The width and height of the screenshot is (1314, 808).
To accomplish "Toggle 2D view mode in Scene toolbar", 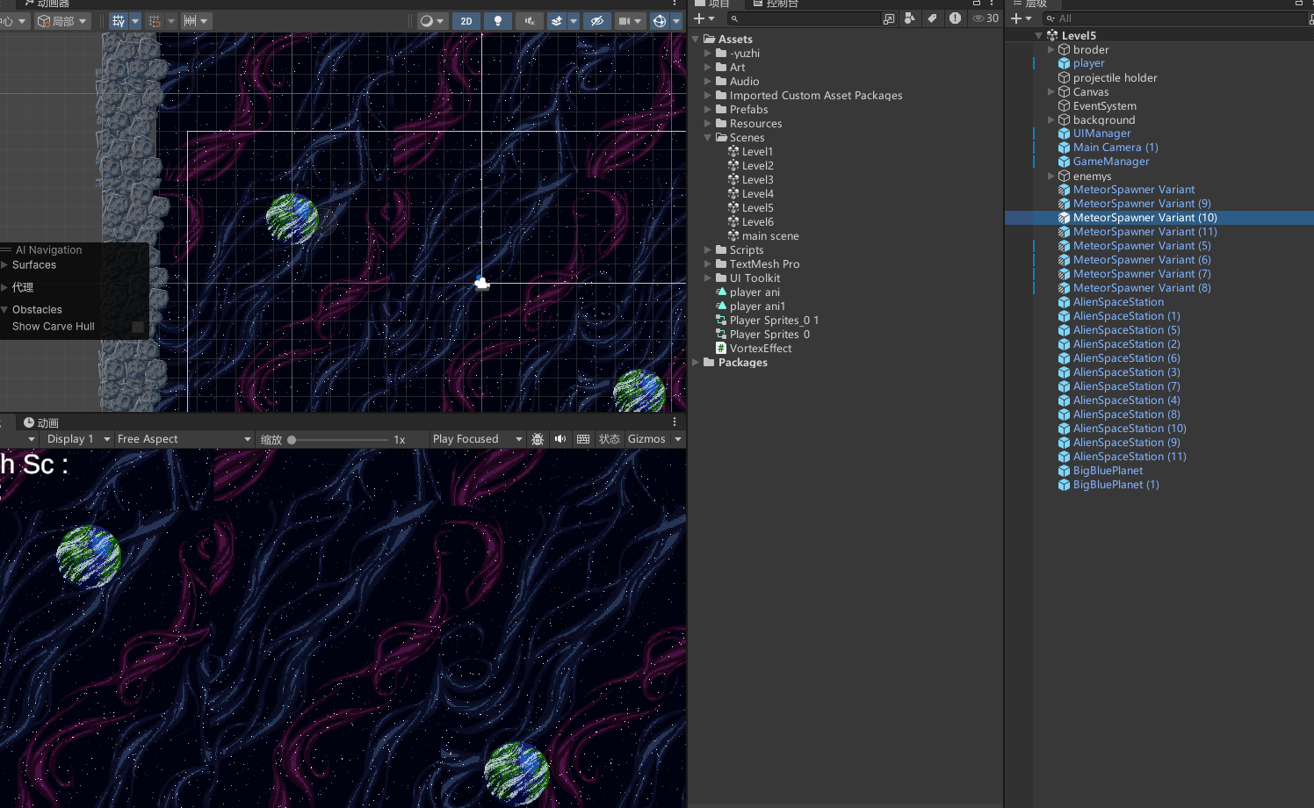I will [466, 21].
